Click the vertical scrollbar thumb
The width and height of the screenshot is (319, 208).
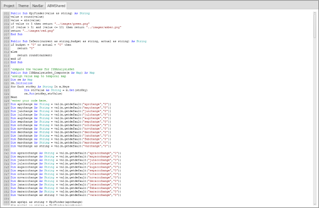point(315,26)
